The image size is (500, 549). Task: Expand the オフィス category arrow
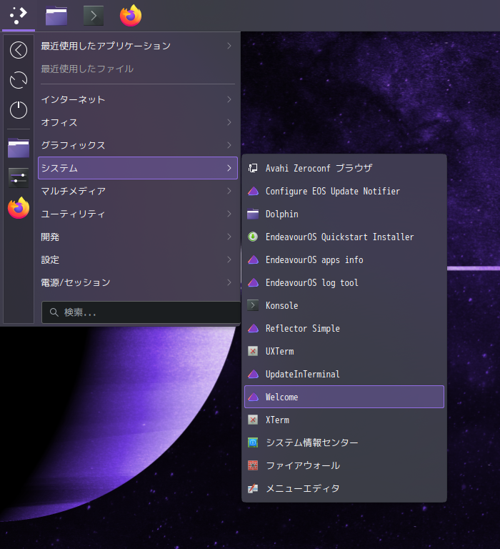(229, 122)
